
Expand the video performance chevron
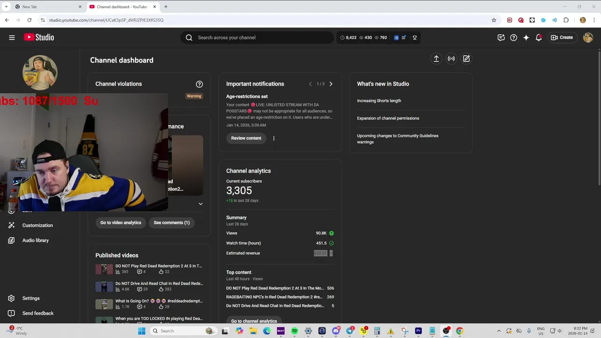coord(200,204)
